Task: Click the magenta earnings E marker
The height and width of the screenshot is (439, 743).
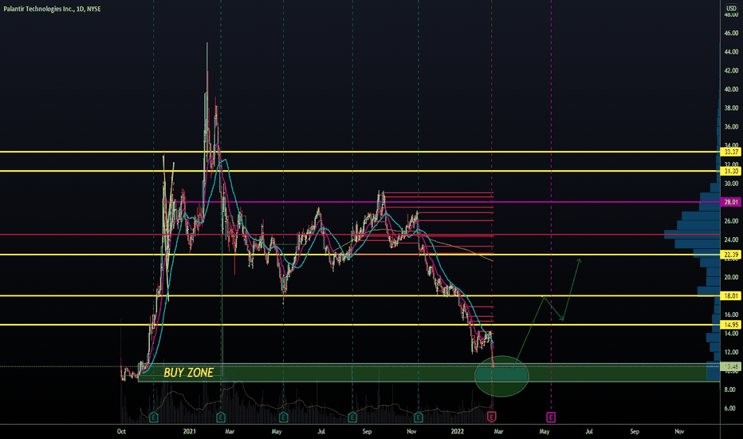Action: tap(551, 417)
